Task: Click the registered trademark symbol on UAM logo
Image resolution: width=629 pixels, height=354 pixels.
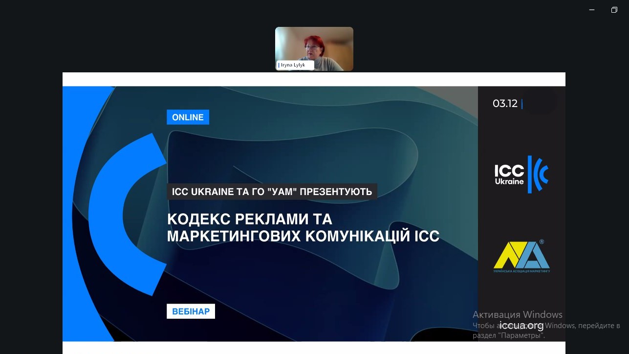Action: (542, 242)
